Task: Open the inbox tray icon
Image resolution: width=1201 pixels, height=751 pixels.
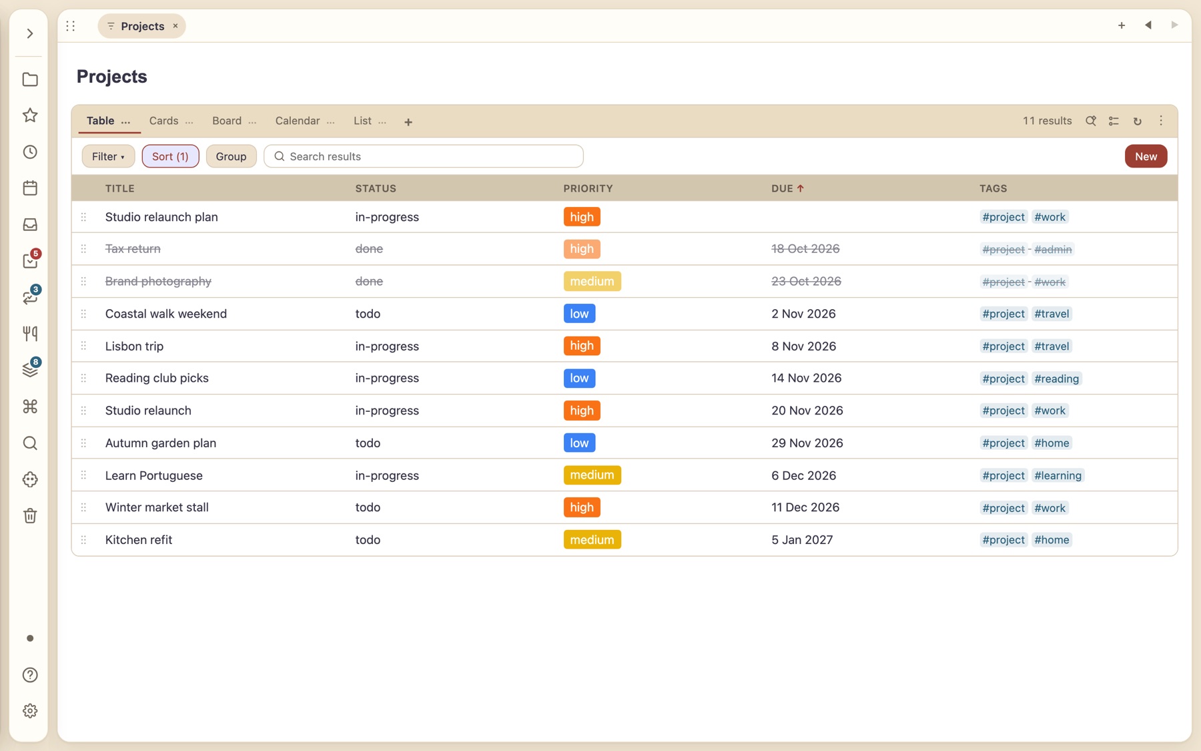Action: click(30, 225)
